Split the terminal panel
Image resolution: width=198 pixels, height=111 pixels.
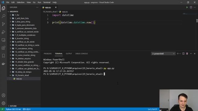coord(183,54)
